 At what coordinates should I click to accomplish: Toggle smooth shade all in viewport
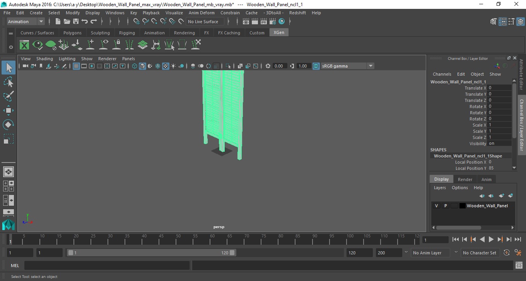142,66
